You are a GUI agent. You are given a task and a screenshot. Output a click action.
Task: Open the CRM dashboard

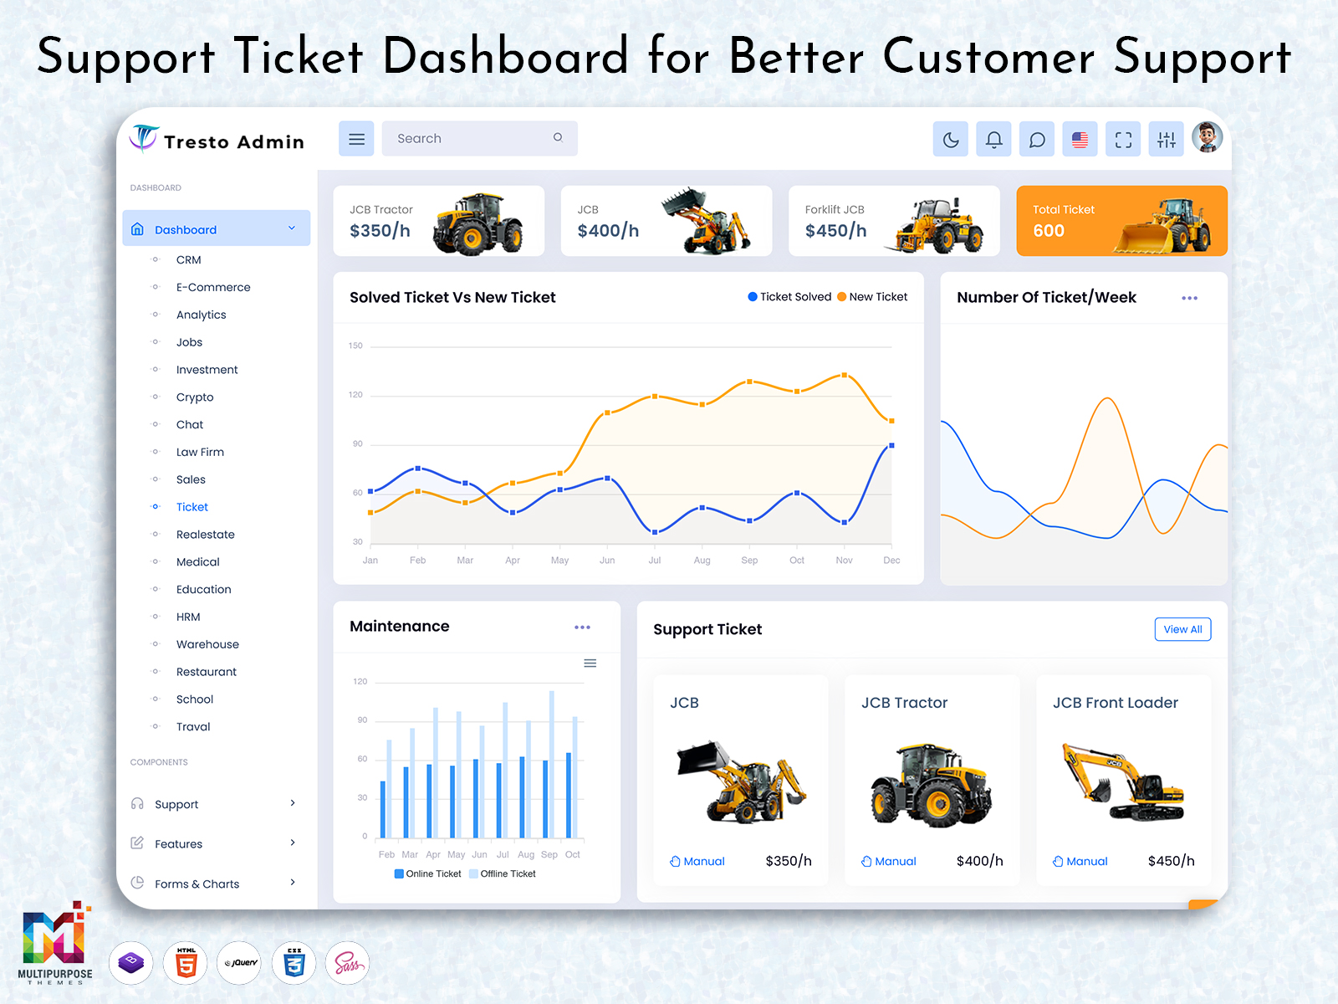[189, 260]
